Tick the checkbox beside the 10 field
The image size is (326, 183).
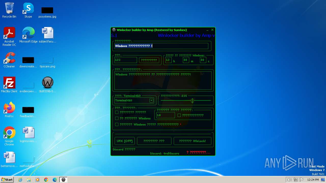point(179,115)
